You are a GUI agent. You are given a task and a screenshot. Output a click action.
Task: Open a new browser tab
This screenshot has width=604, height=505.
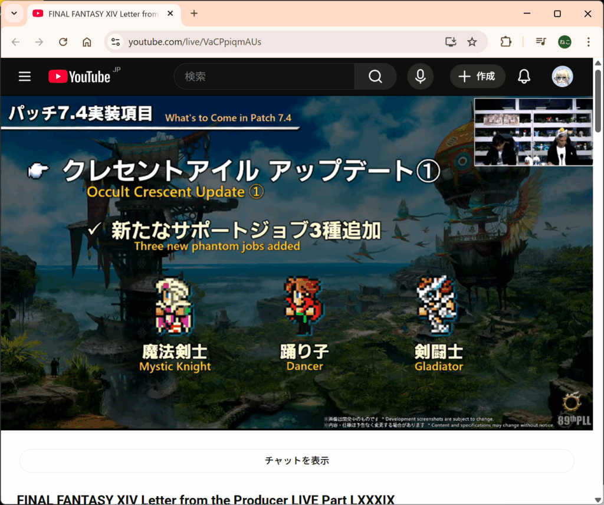click(x=194, y=14)
